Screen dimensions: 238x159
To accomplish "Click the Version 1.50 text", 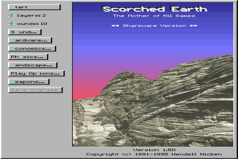I will pos(154,150).
